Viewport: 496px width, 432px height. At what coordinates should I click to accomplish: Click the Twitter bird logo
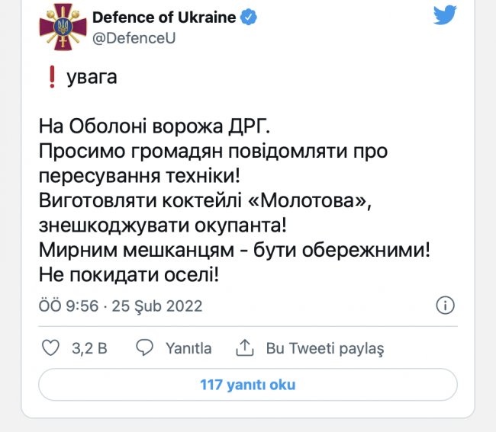tap(445, 14)
